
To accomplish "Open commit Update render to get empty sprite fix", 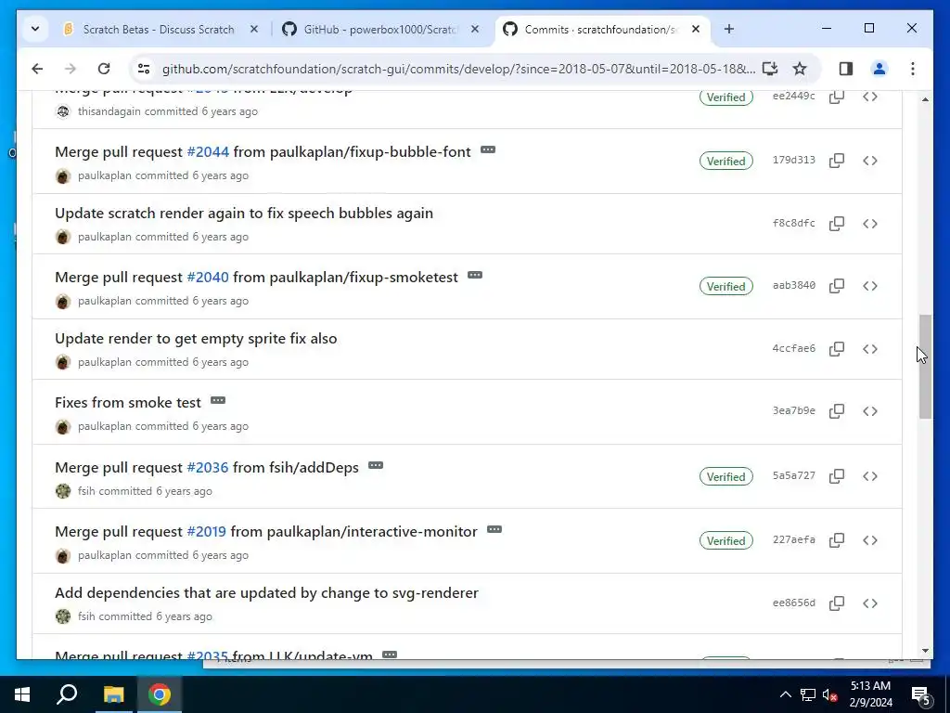I will 196,338.
